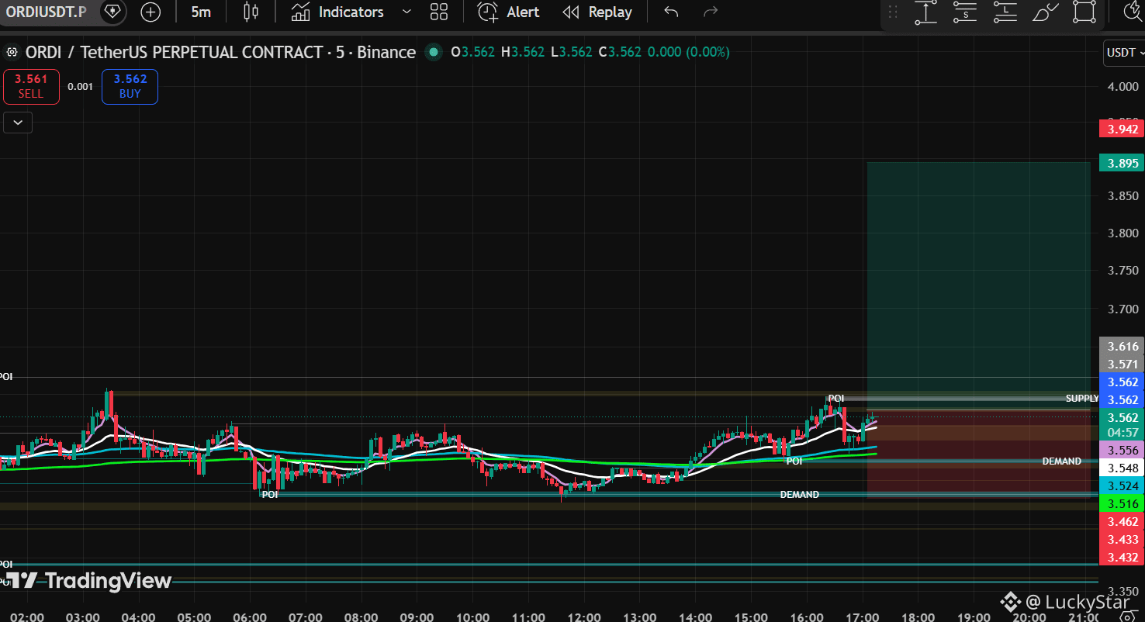Click the green 3.895 target price label
1145x622 pixels.
click(1123, 163)
